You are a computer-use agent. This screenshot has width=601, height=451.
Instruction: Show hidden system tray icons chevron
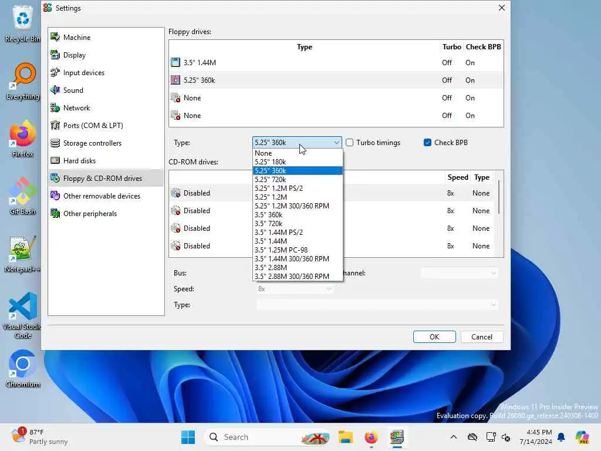[x=454, y=437]
